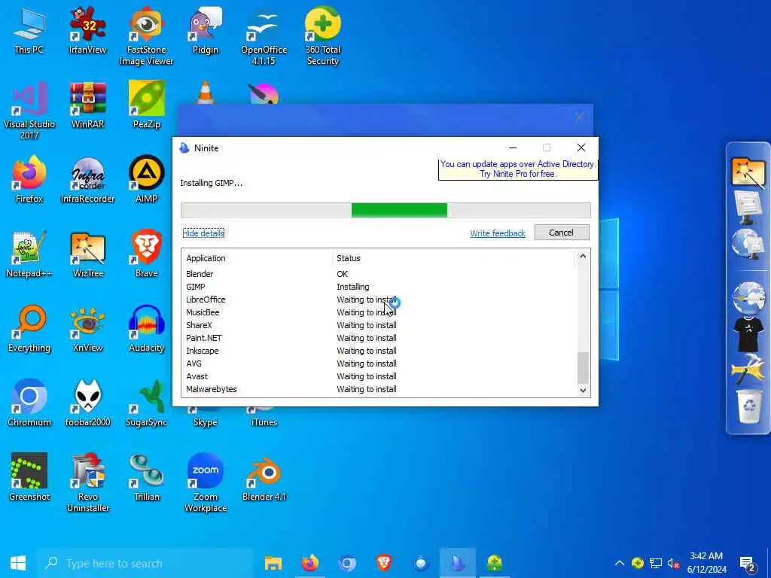Open File Explorer from the taskbar
Screen dimensions: 771x578
[273, 563]
